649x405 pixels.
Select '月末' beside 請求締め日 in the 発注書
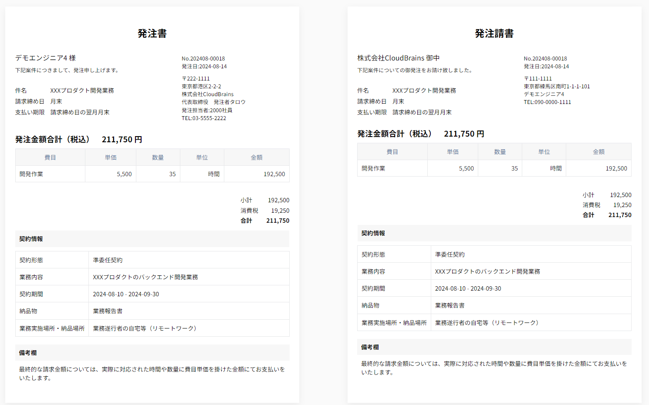pos(56,101)
